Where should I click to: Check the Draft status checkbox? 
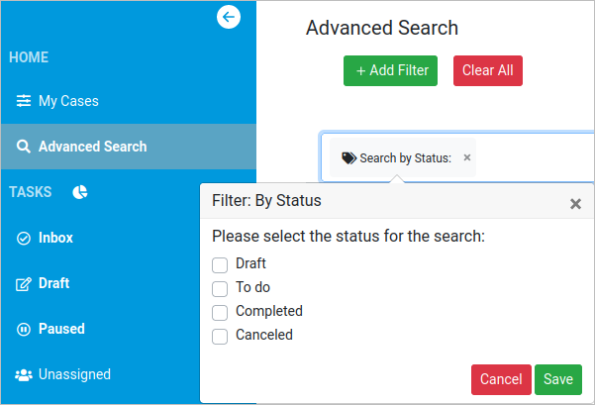pos(220,264)
